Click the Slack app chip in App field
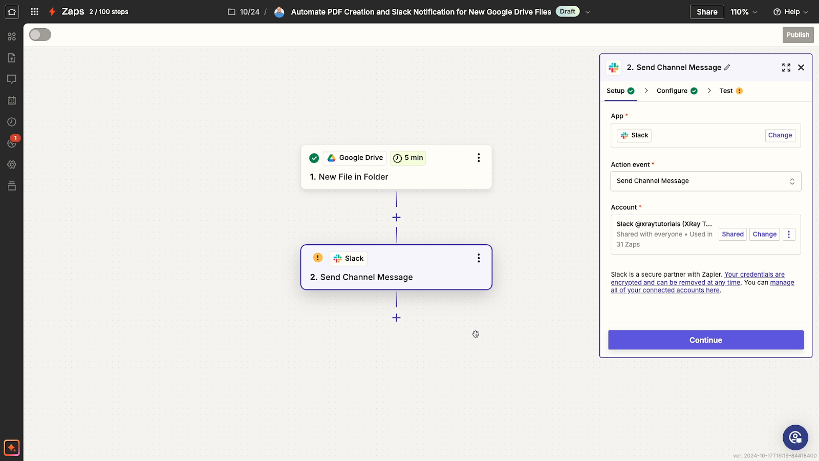This screenshot has width=819, height=461. point(634,135)
